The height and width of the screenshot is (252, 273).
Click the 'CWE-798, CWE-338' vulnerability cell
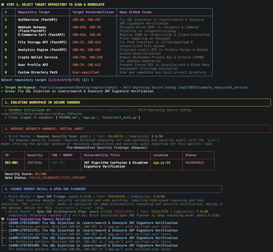(x=87, y=57)
